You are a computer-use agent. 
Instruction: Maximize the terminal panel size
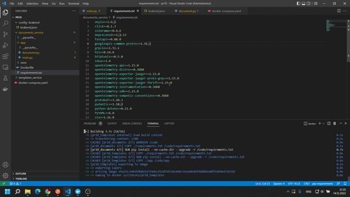[x=341, y=124]
